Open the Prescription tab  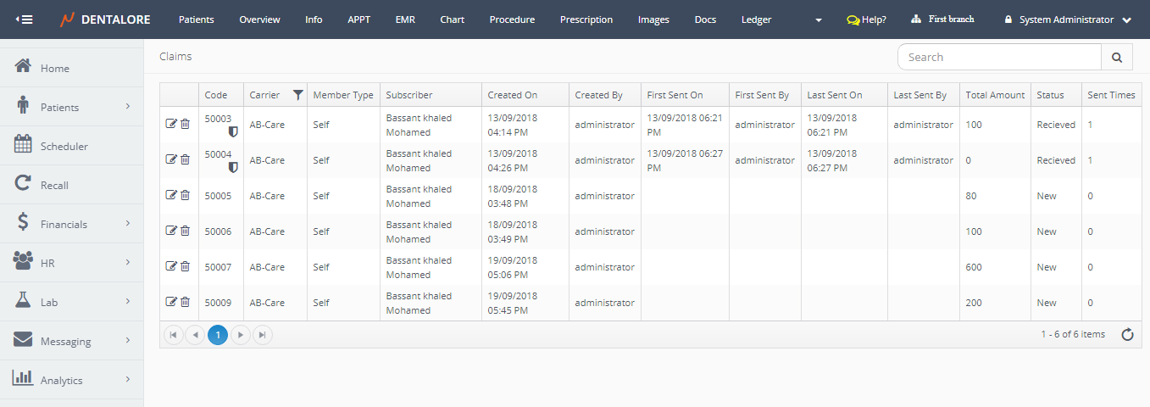click(x=586, y=20)
